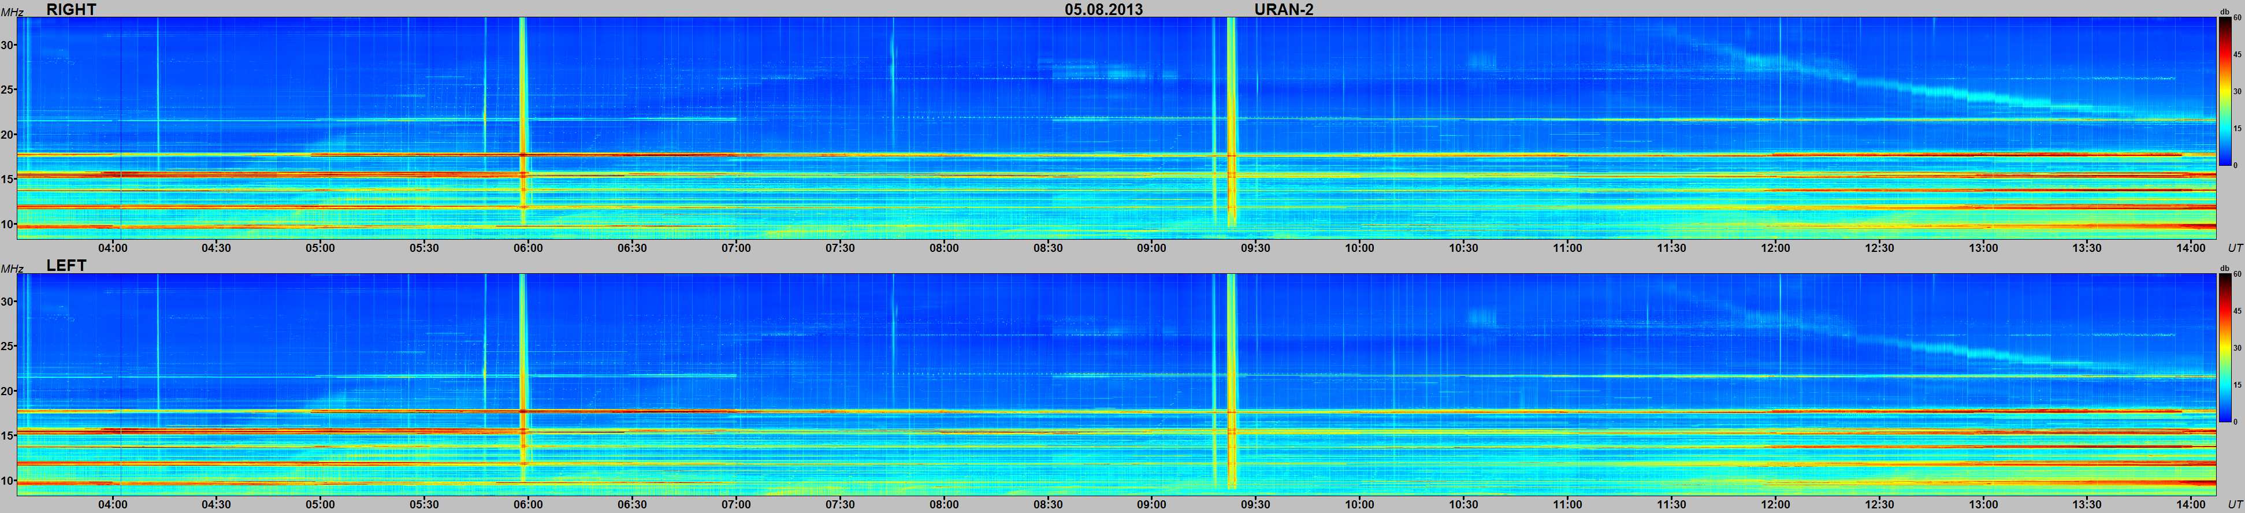Click the 09:30 time tick under RIGHT panel
The width and height of the screenshot is (2245, 513).
1256,248
